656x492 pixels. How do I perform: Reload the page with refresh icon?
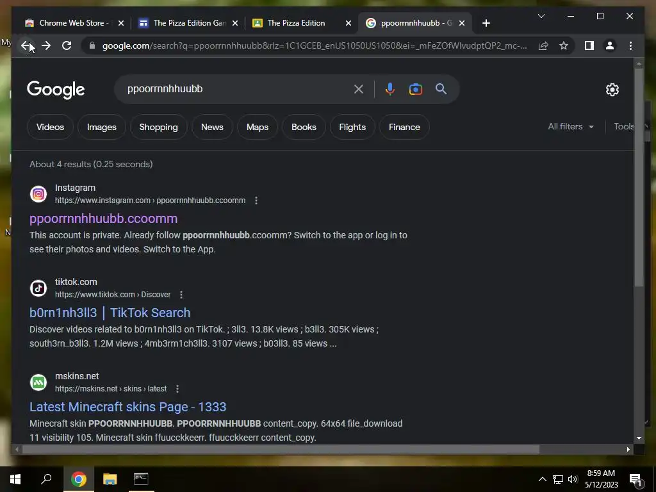point(67,45)
